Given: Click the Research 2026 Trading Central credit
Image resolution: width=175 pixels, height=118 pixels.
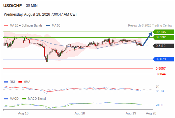Looking at the screenshot, I should tap(150, 26).
